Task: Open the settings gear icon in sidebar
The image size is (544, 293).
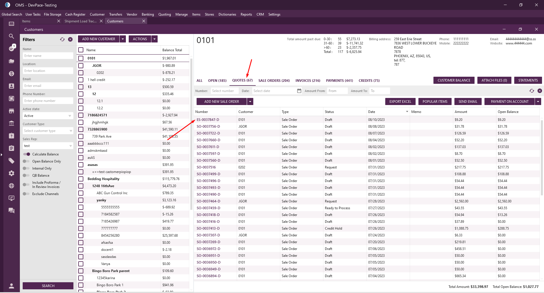Action: point(11,173)
